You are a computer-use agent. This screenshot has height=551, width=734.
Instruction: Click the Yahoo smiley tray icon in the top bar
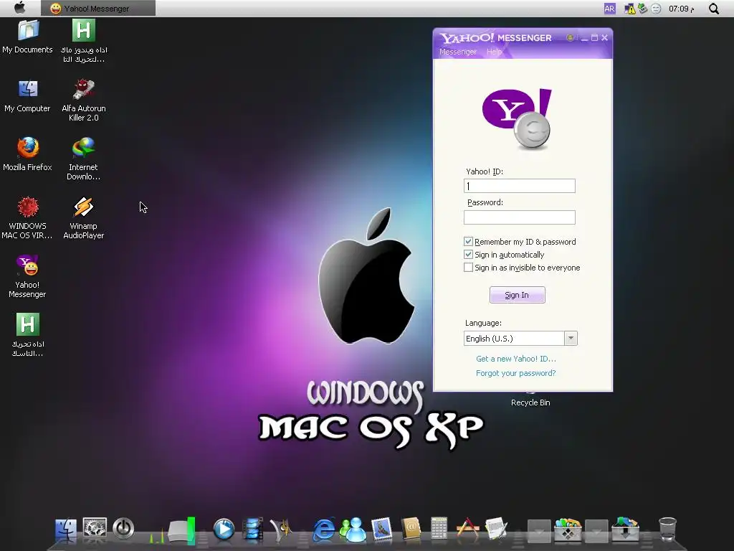657,9
